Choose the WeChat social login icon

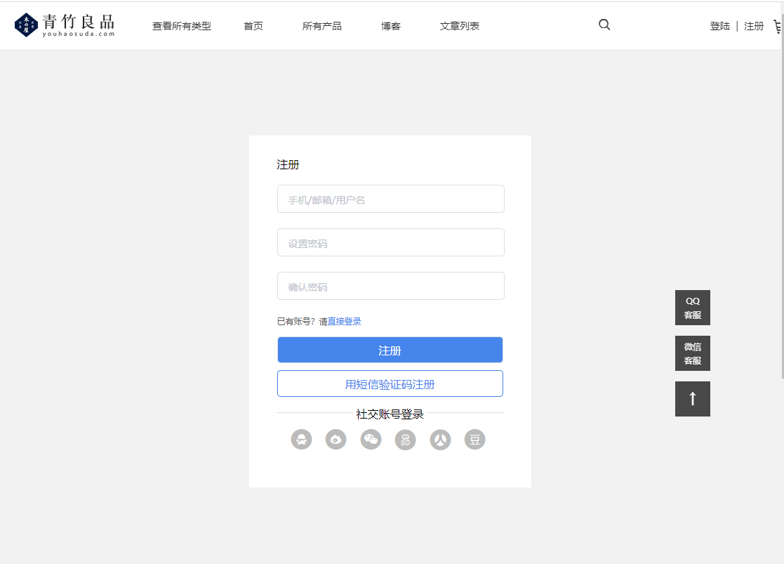[x=371, y=440]
